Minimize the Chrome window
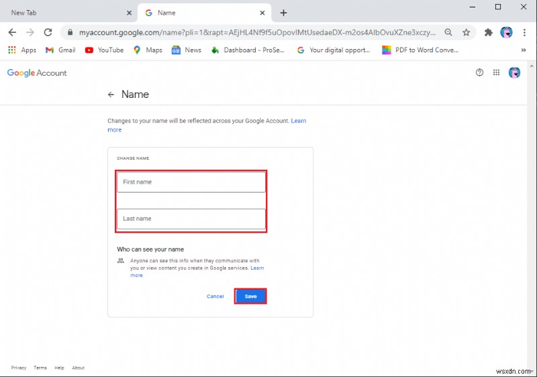 pyautogui.click(x=473, y=7)
